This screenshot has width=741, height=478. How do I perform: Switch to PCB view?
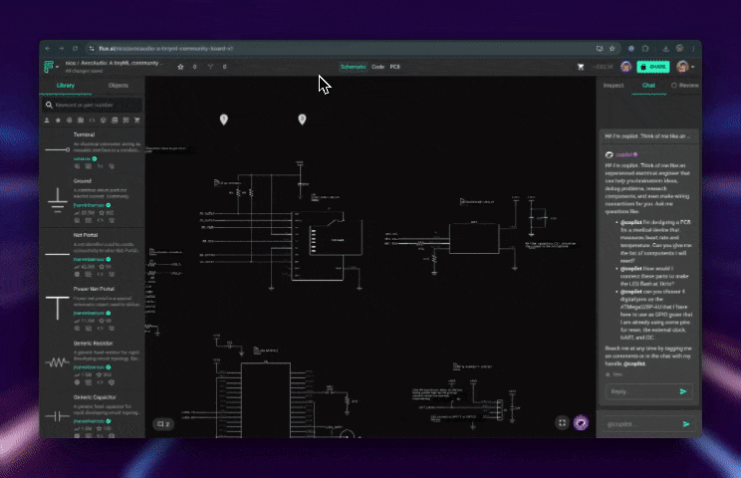(395, 67)
